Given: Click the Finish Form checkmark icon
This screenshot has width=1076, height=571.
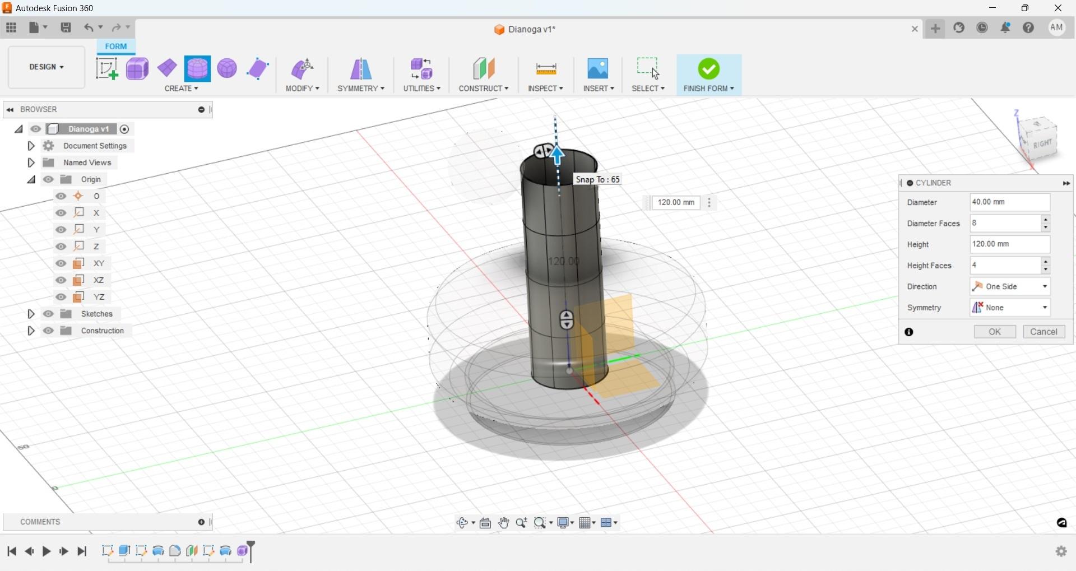Looking at the screenshot, I should click(x=708, y=67).
